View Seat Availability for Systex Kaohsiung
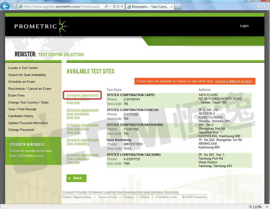This screenshot has width=270, height=209. click(78, 128)
